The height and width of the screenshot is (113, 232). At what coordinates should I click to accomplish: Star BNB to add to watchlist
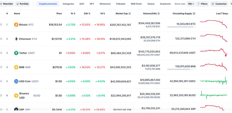pyautogui.click(x=1, y=67)
